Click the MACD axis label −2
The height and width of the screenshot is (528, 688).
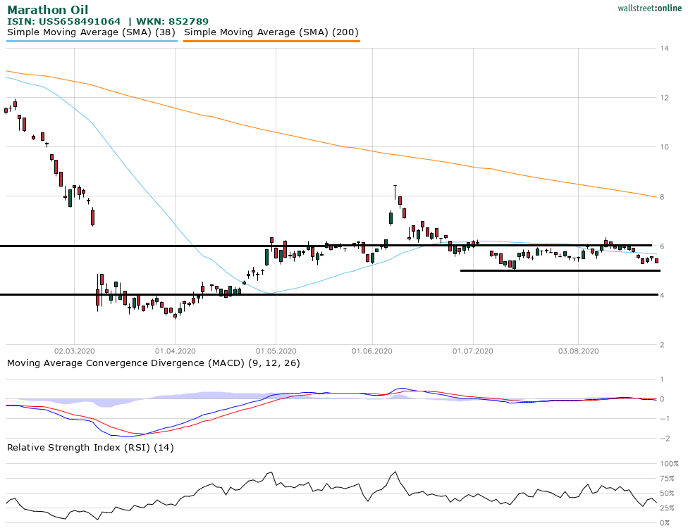point(663,439)
